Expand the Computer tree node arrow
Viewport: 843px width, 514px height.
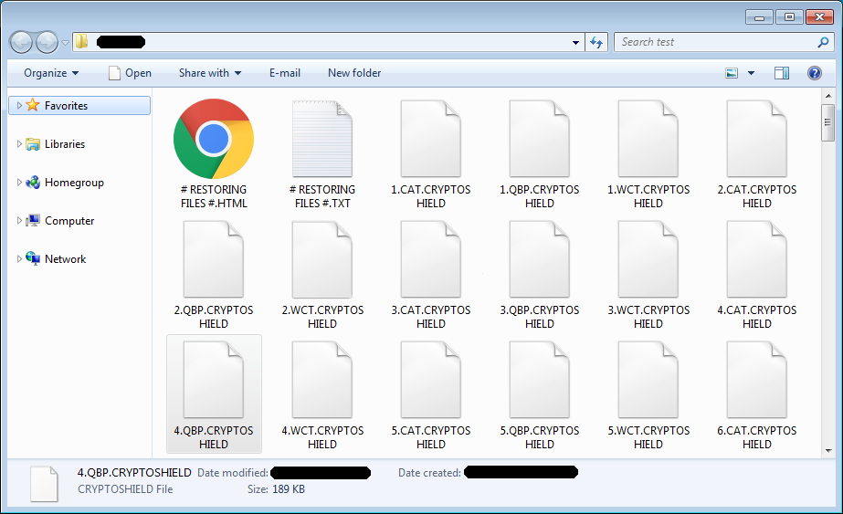tap(19, 220)
